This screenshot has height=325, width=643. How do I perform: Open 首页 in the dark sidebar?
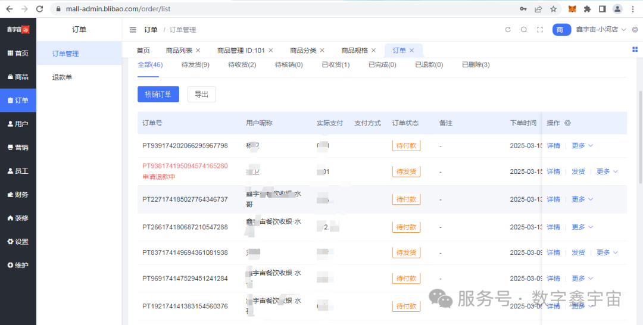coord(18,54)
